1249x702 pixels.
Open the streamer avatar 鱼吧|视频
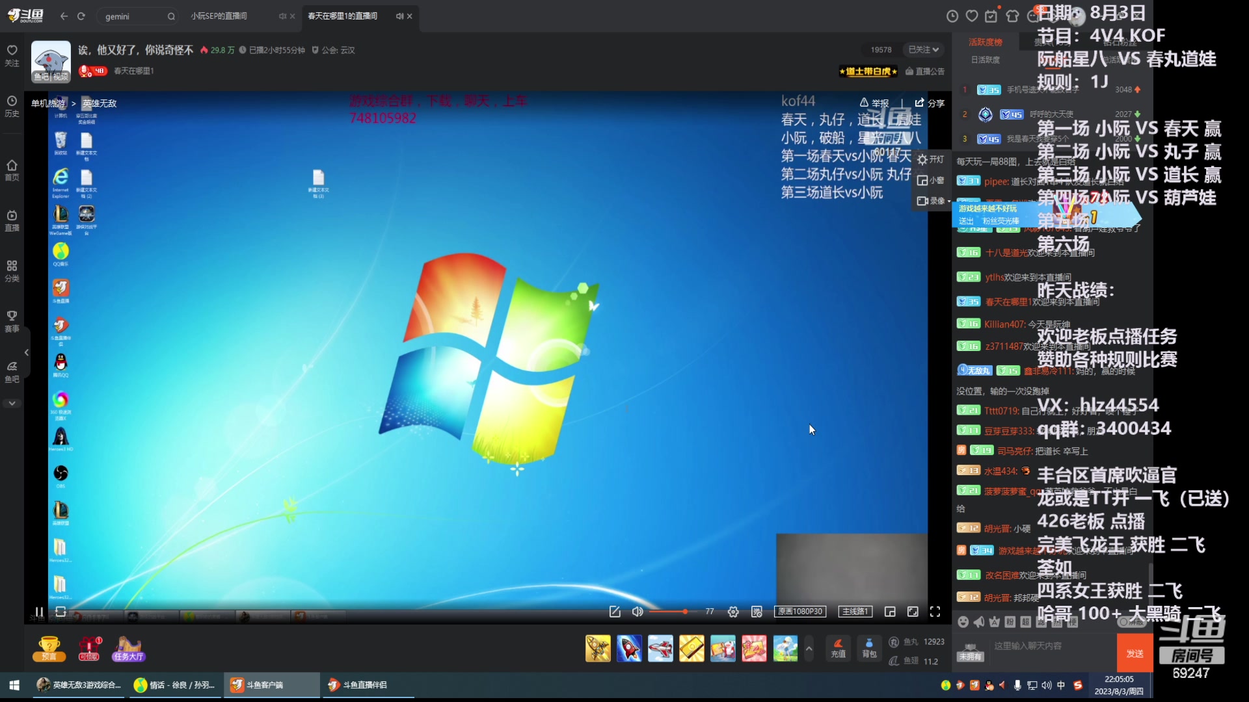coord(51,62)
